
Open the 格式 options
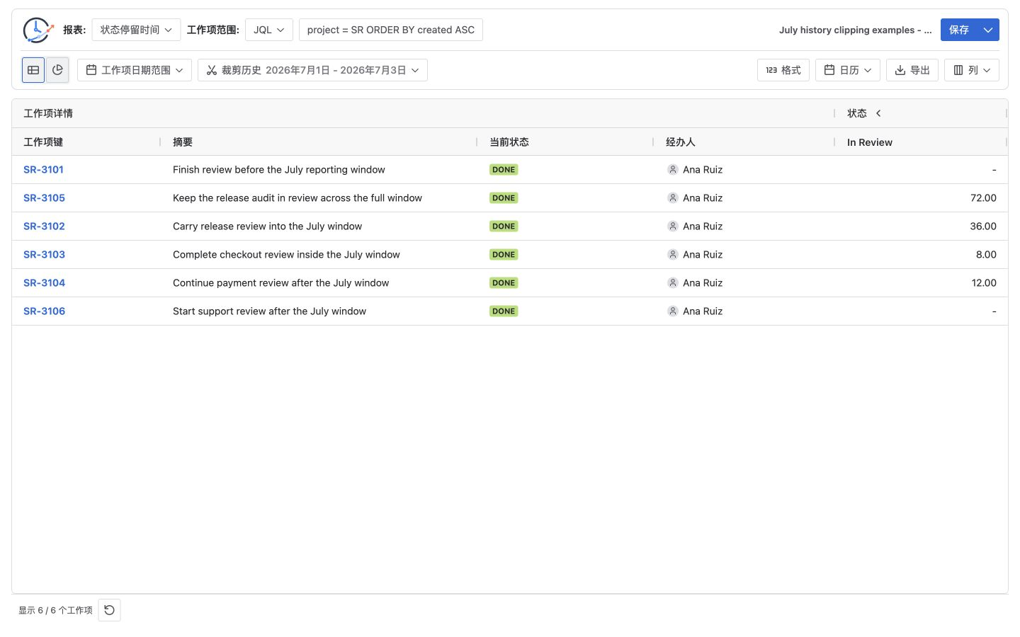click(x=783, y=70)
